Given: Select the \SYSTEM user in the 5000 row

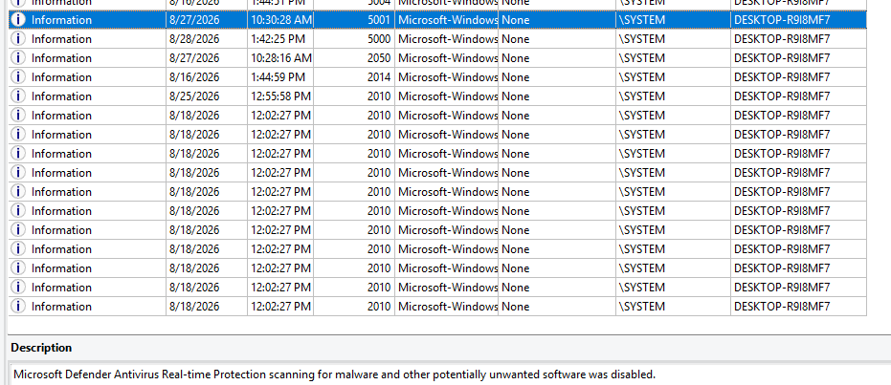Looking at the screenshot, I should 641,39.
